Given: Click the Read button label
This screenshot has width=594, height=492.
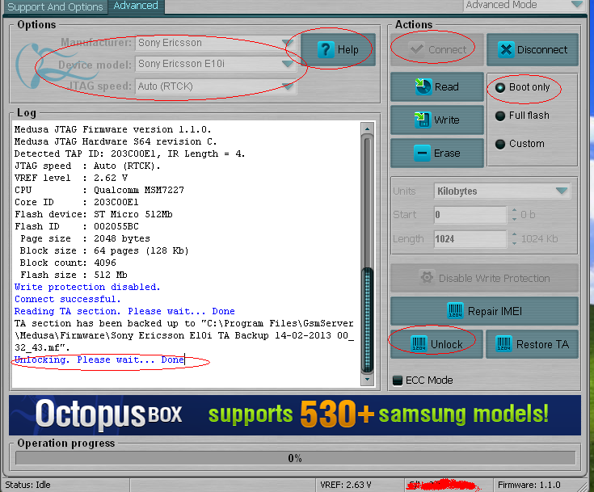Looking at the screenshot, I should click(x=447, y=86).
